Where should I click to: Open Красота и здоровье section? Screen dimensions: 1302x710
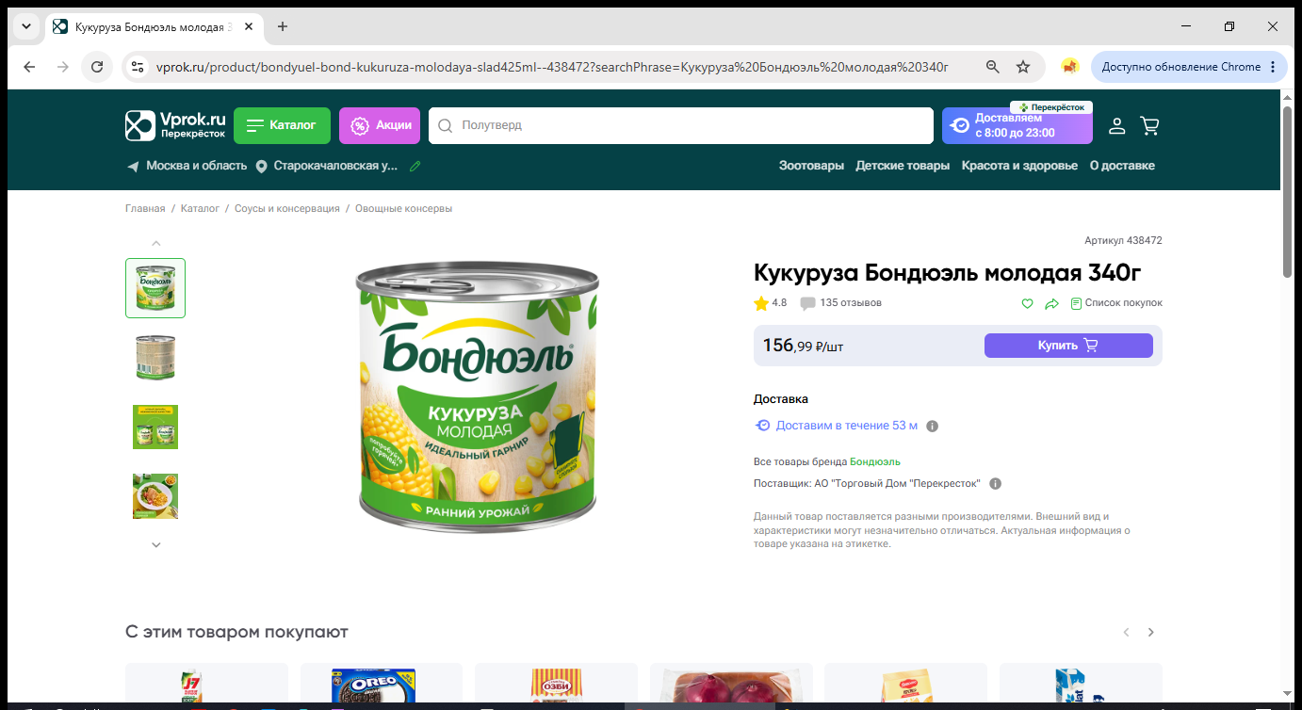[x=1019, y=166]
